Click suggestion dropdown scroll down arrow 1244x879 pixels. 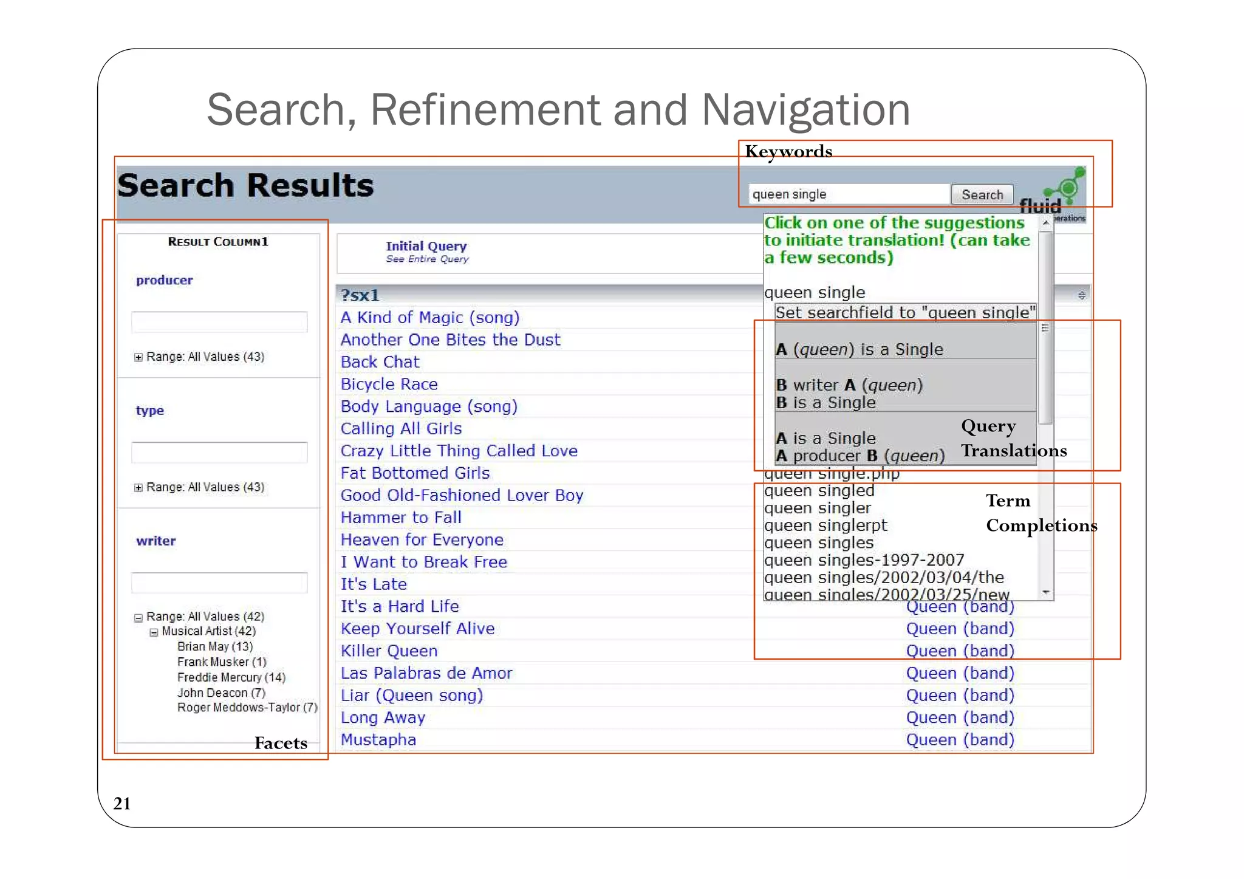1045,592
